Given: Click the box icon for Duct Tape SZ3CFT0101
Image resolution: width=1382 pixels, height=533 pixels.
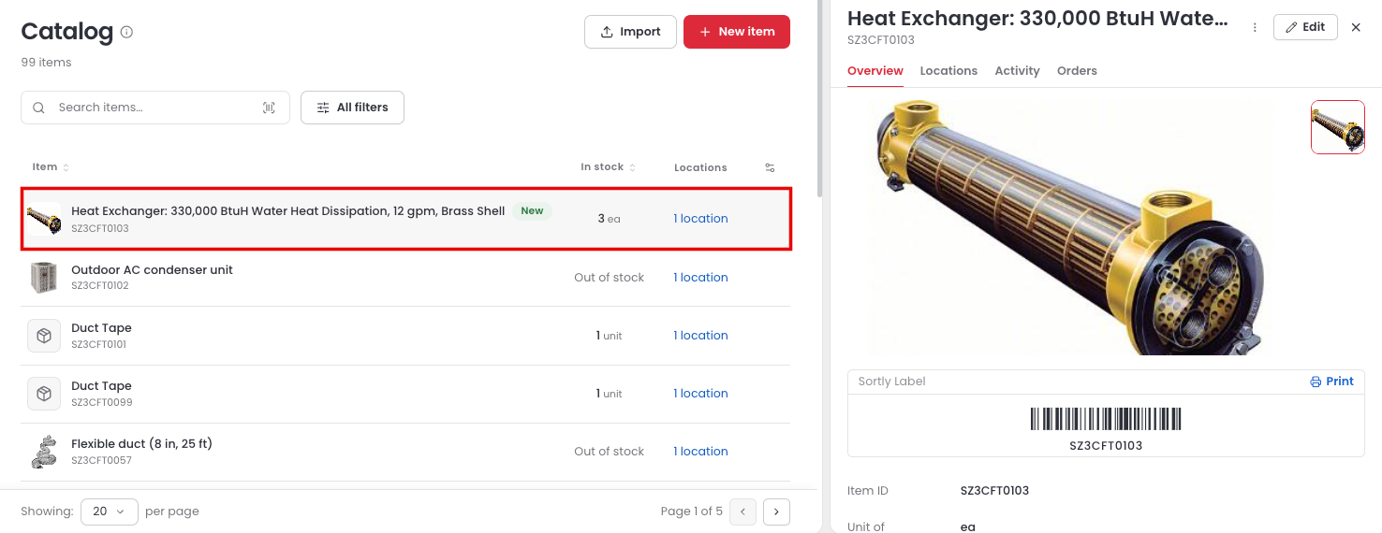Looking at the screenshot, I should (x=44, y=336).
